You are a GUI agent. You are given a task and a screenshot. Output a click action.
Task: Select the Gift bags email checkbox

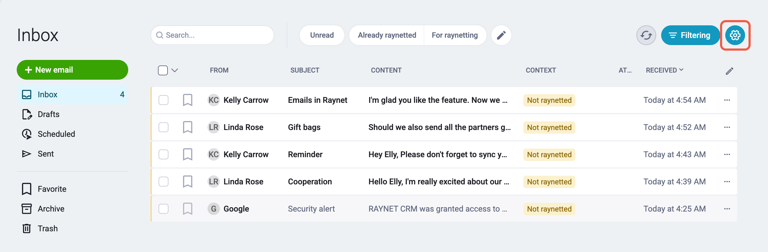164,127
